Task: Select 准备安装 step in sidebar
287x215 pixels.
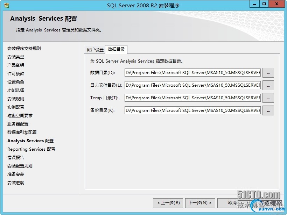Action: pos(16,174)
